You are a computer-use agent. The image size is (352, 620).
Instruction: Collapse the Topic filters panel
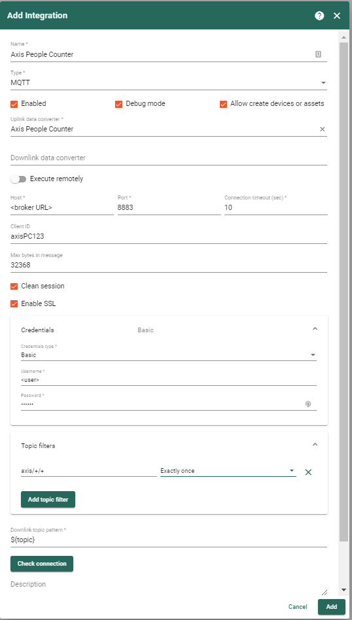[315, 445]
